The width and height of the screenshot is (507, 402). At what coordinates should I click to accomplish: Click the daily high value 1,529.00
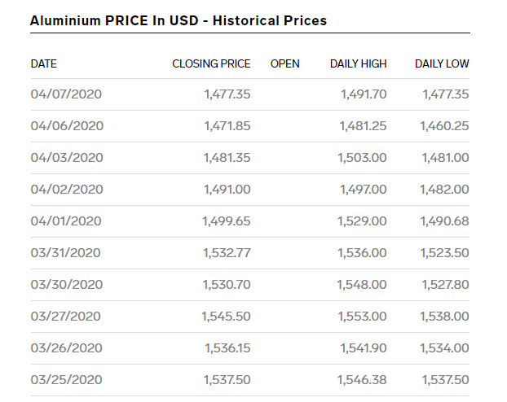point(361,221)
